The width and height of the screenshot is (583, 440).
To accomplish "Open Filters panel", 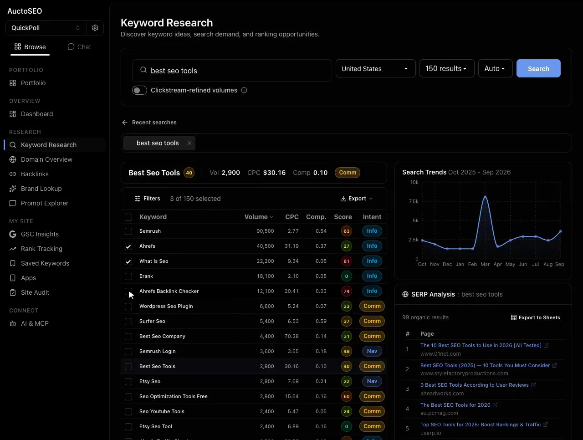I will coord(147,199).
